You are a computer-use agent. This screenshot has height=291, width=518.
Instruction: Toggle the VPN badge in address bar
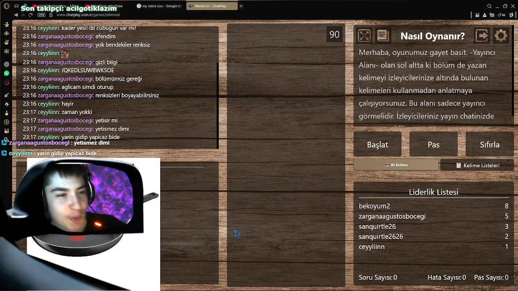point(41,15)
